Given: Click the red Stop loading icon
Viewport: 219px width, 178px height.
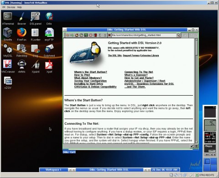Looking at the screenshot, I should tap(91, 35).
